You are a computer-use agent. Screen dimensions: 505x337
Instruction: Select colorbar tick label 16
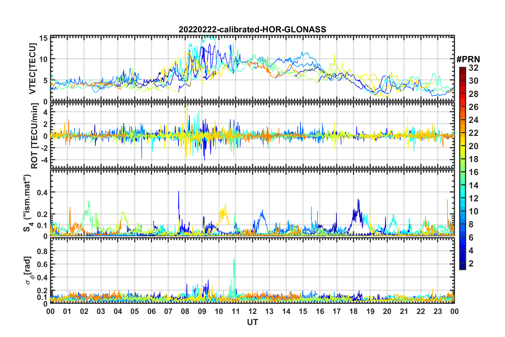tap(473, 172)
